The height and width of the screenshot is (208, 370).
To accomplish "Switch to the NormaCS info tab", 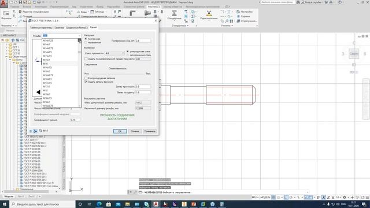I will 77,28.
